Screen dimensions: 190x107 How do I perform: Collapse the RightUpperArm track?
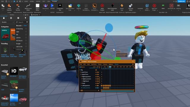point(81,77)
